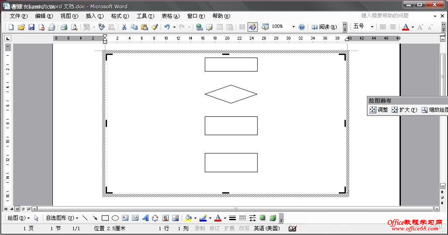Select the Rectangle drawing tool

[105, 218]
